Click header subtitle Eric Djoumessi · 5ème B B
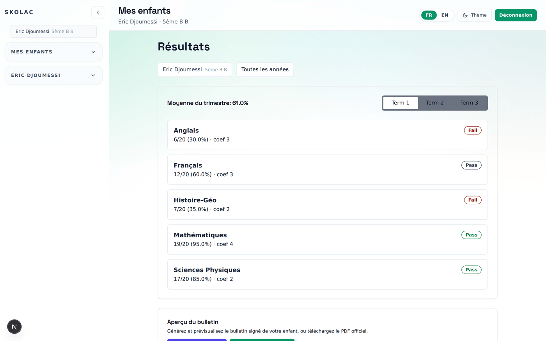The image size is (546, 341). pos(153,22)
